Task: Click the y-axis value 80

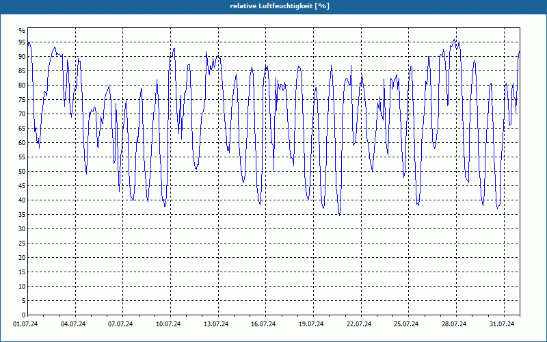Action: (22, 85)
